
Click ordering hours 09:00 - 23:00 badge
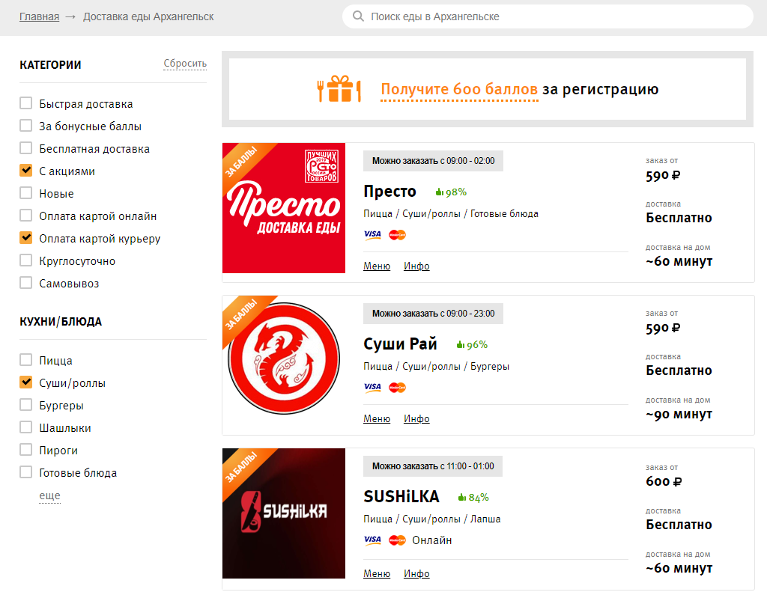(x=433, y=314)
